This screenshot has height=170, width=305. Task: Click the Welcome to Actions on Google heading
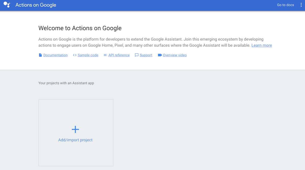80,28
